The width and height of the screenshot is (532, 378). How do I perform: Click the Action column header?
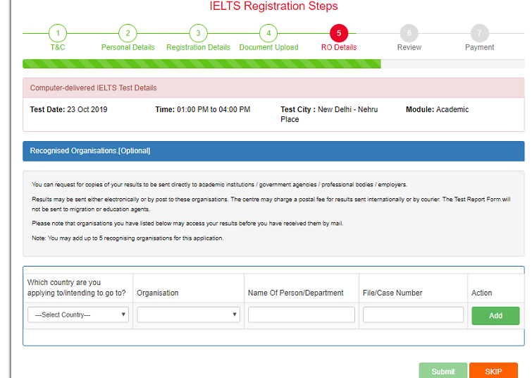481,293
